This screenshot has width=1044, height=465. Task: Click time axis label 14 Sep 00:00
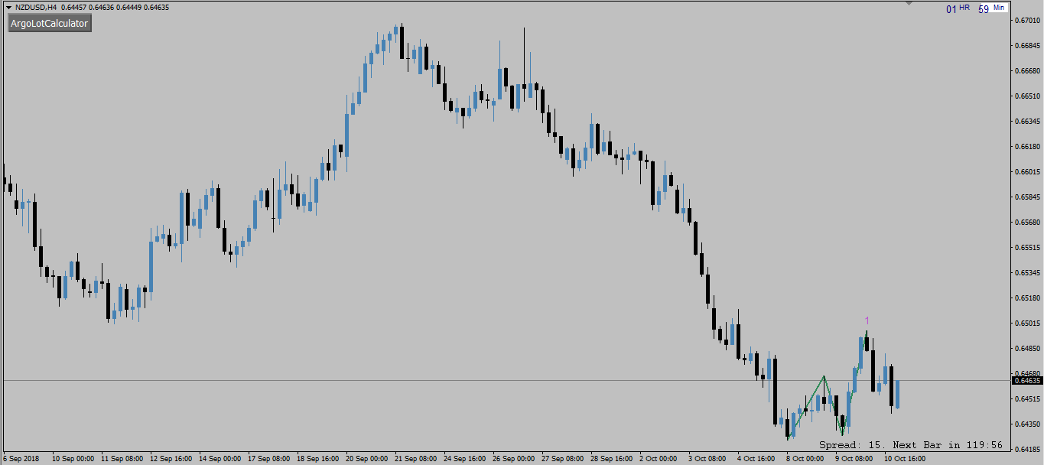[x=220, y=459]
